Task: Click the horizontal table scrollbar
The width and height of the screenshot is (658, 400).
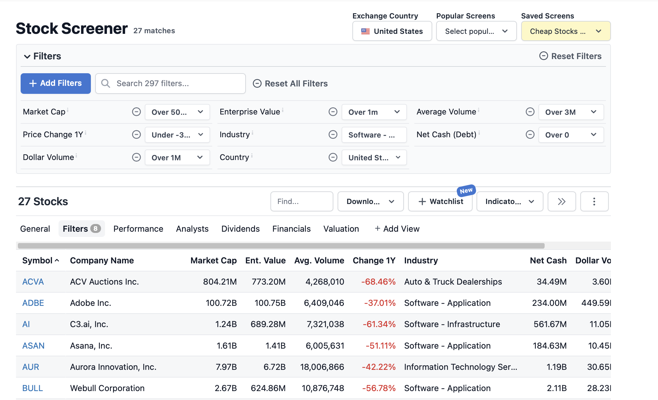Action: [281, 246]
